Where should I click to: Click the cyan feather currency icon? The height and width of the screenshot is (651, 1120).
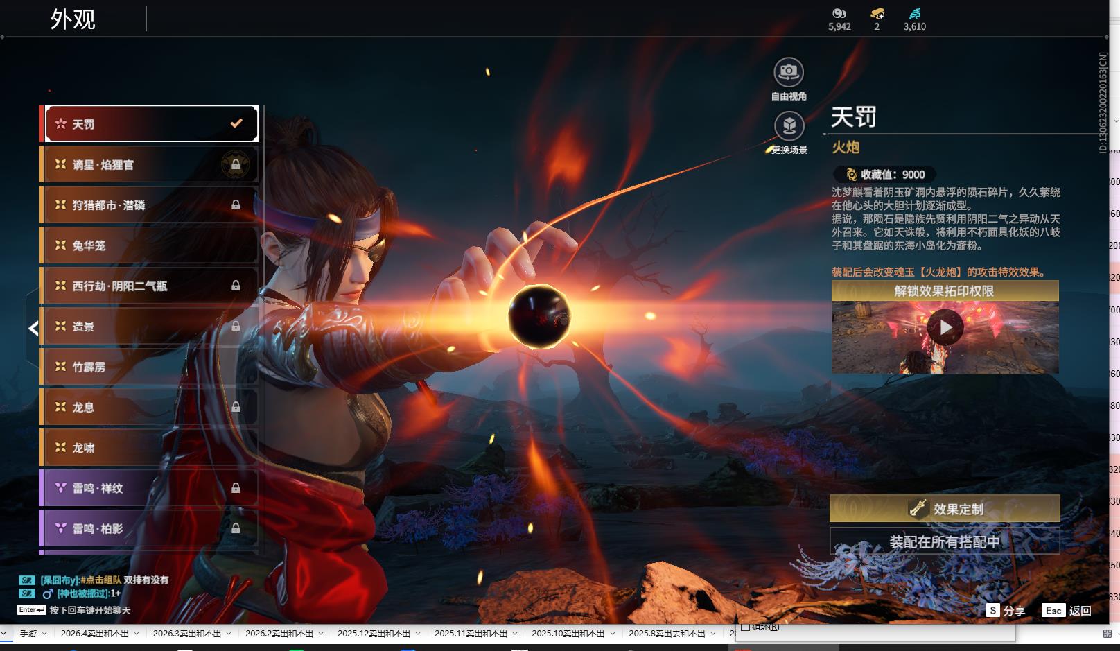coord(915,13)
